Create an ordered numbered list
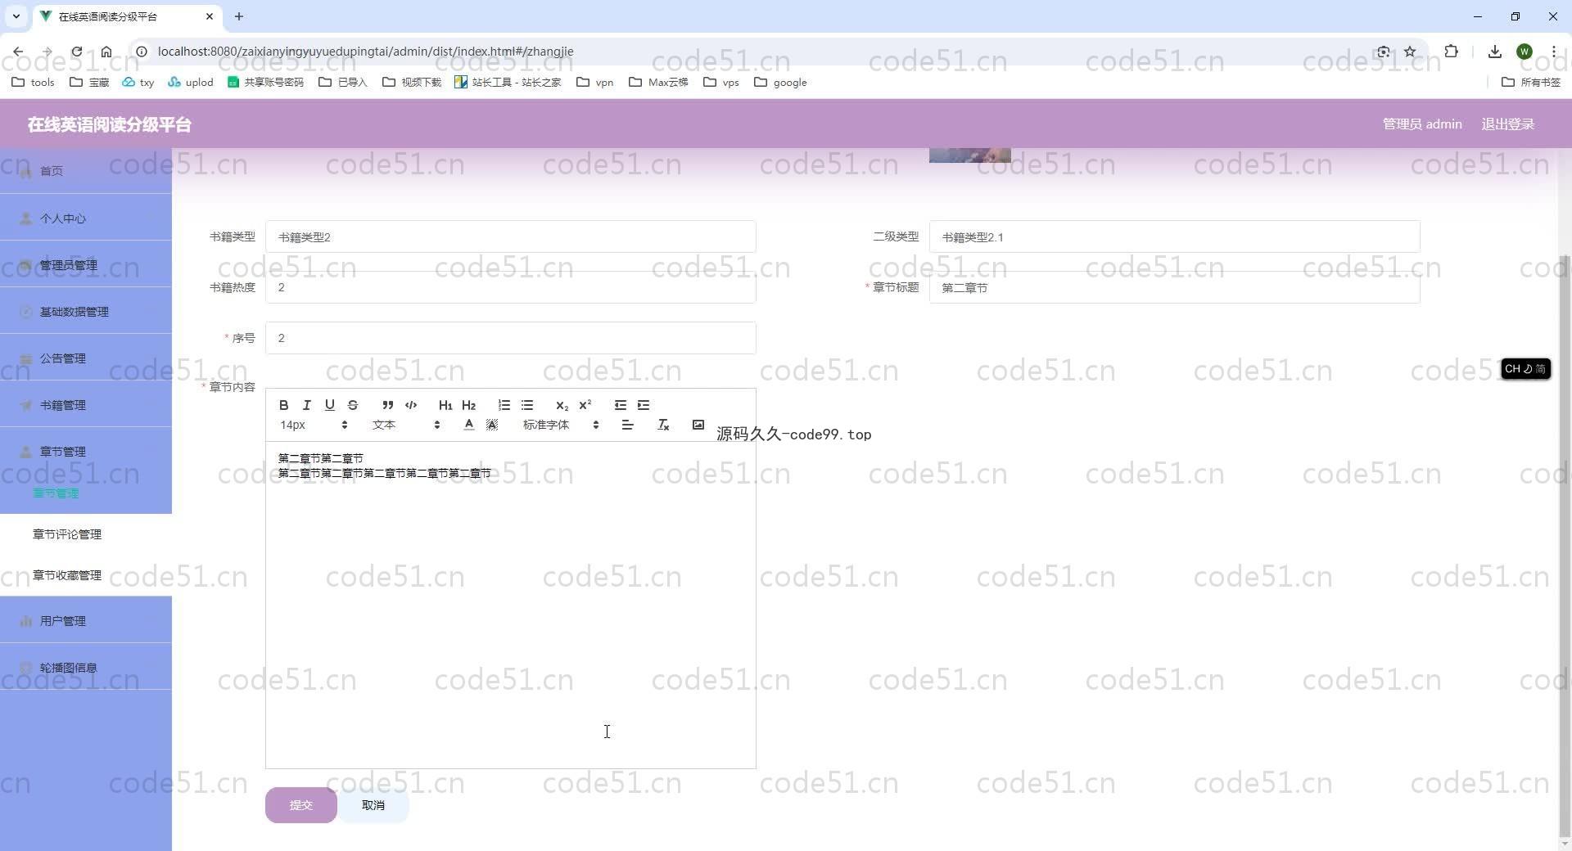This screenshot has height=851, width=1572. tap(504, 405)
